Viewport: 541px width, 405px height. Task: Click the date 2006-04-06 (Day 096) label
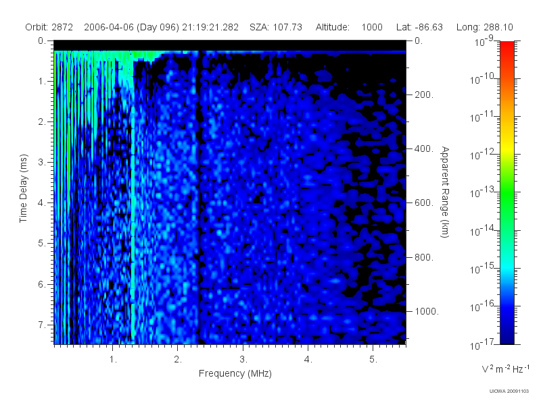[x=131, y=28]
